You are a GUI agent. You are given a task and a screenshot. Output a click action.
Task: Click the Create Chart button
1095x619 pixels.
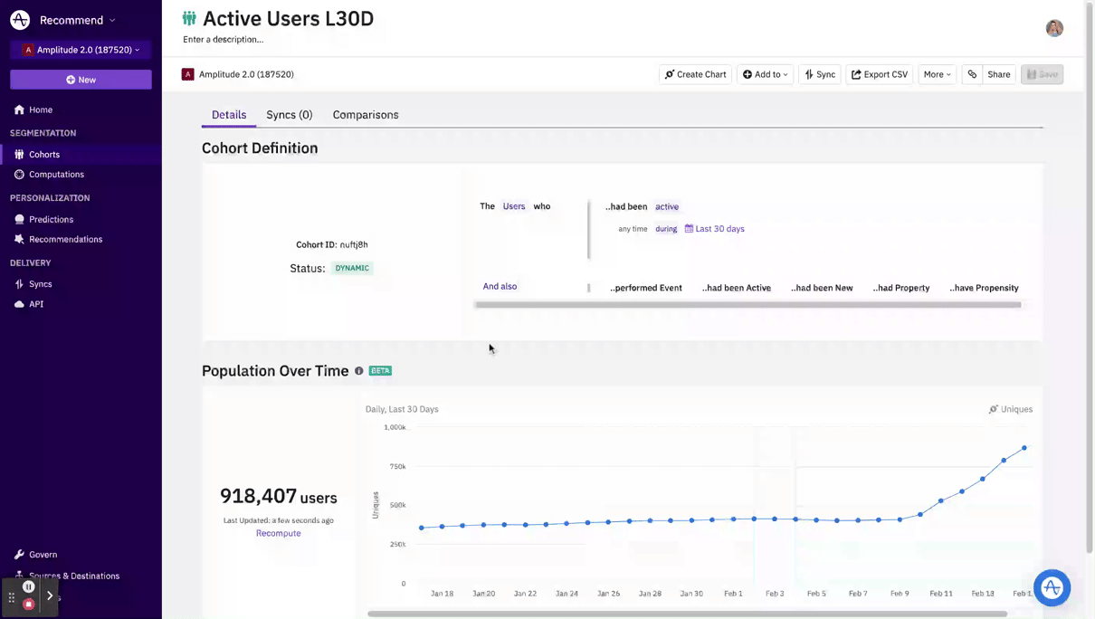coord(695,74)
